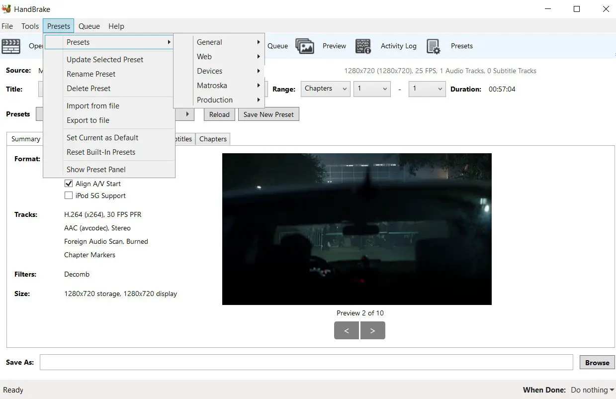This screenshot has width=616, height=399.
Task: Click the Save New Preset button
Action: tap(268, 114)
